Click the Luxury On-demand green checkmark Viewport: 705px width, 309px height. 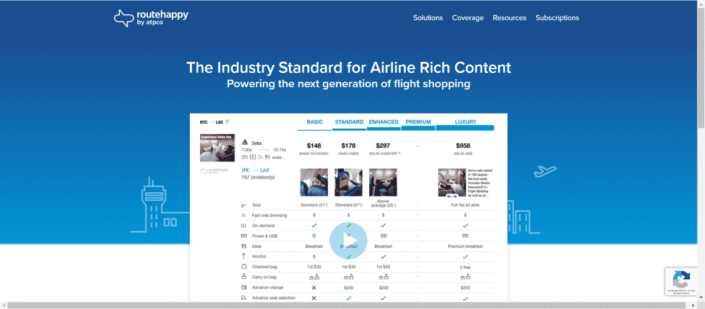click(x=465, y=226)
